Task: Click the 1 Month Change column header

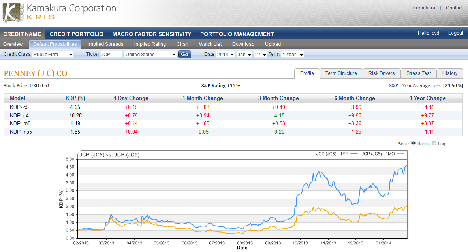Action: point(203,98)
